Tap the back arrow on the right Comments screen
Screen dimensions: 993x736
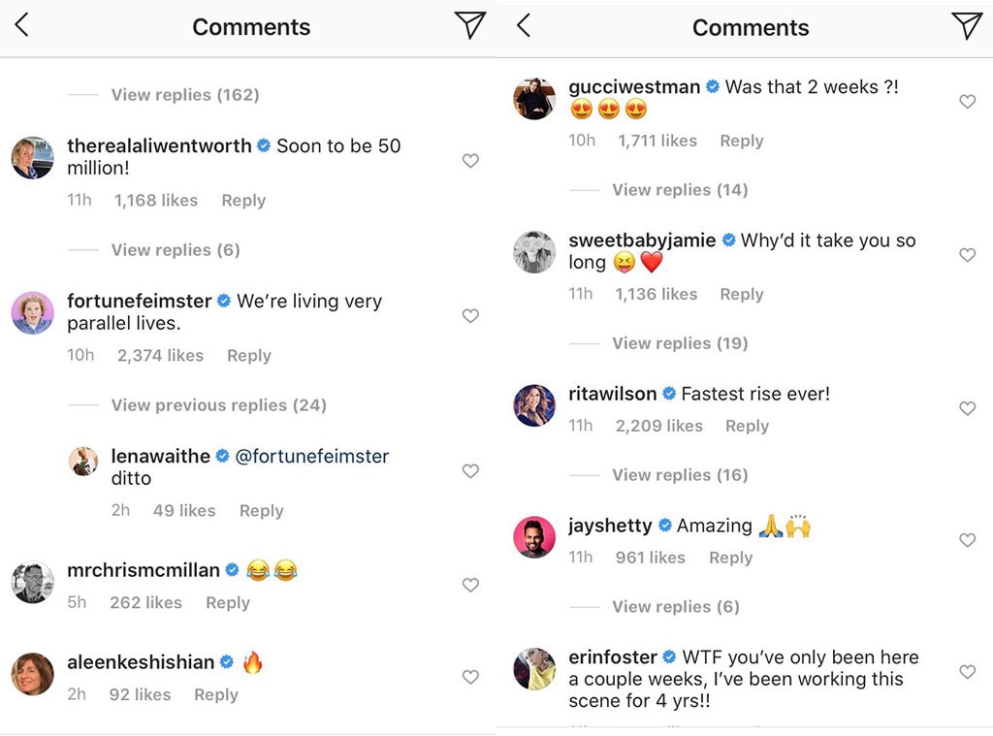tap(524, 26)
